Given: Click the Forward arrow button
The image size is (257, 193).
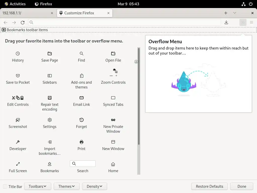Looking at the screenshot, I should pos(14,22).
